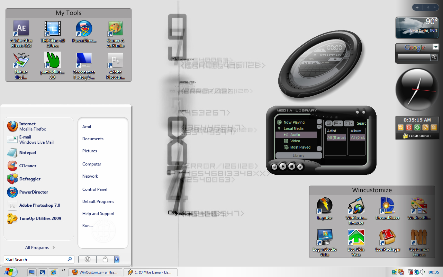This screenshot has width=443, height=277.
Task: Launch Impulse from Wincustomize fence
Action: tap(325, 209)
